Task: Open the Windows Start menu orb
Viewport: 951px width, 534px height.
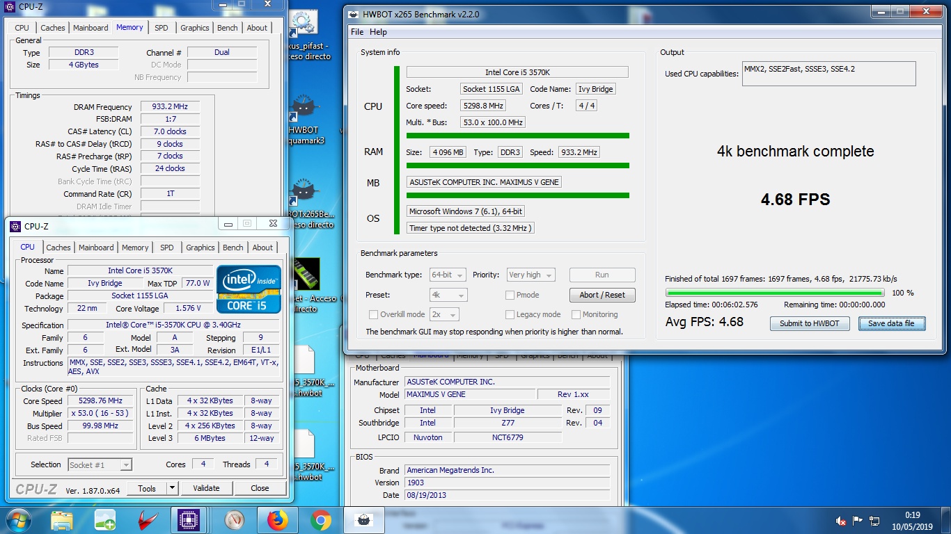Action: [x=18, y=519]
